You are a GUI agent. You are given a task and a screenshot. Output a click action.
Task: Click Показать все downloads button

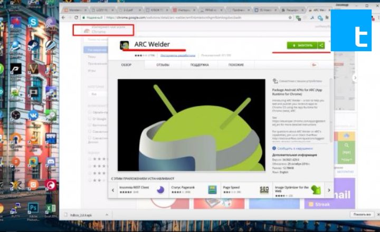[x=362, y=215]
